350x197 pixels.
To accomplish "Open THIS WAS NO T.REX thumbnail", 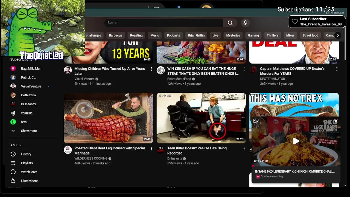I will click(294, 105).
